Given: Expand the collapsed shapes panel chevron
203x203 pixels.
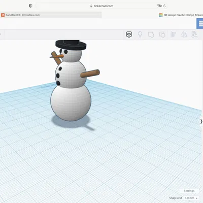Looking at the screenshot, I should coord(201,121).
